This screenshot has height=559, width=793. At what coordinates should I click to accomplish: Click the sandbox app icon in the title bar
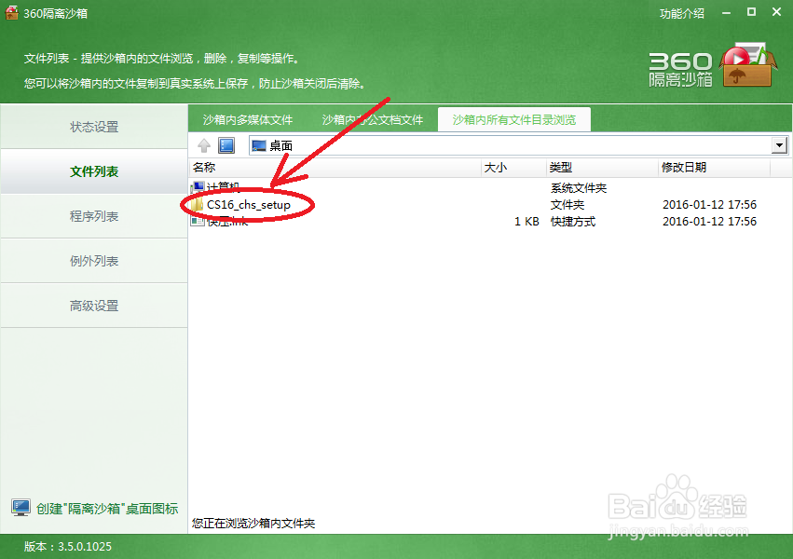point(11,13)
